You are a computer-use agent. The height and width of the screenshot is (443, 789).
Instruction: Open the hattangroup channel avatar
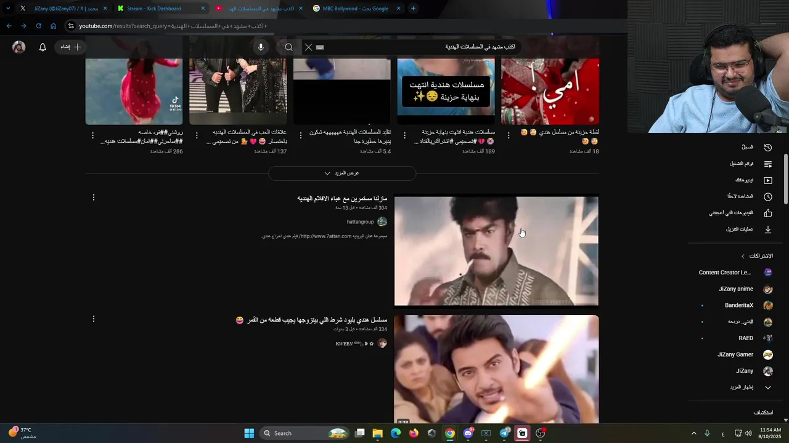(382, 221)
